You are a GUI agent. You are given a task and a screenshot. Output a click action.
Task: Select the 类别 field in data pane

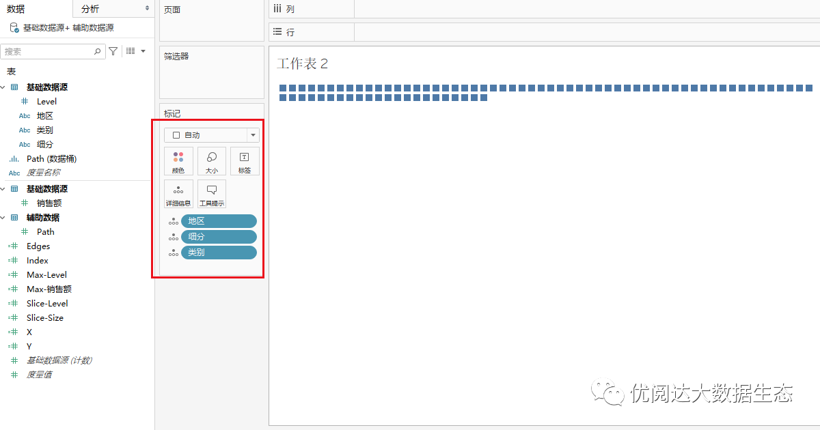(x=45, y=130)
